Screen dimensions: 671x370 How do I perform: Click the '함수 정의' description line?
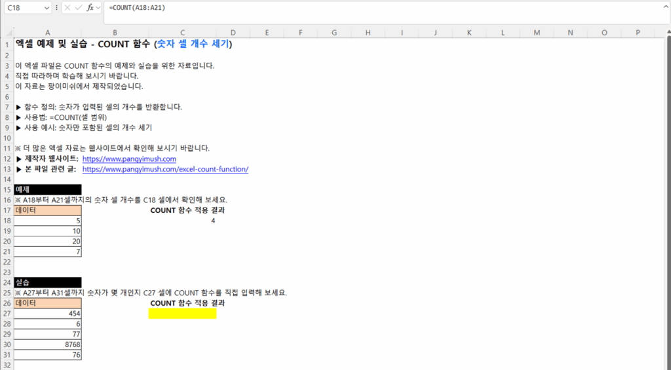pyautogui.click(x=99, y=107)
